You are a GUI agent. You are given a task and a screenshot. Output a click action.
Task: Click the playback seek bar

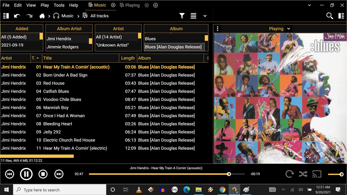(x=167, y=174)
